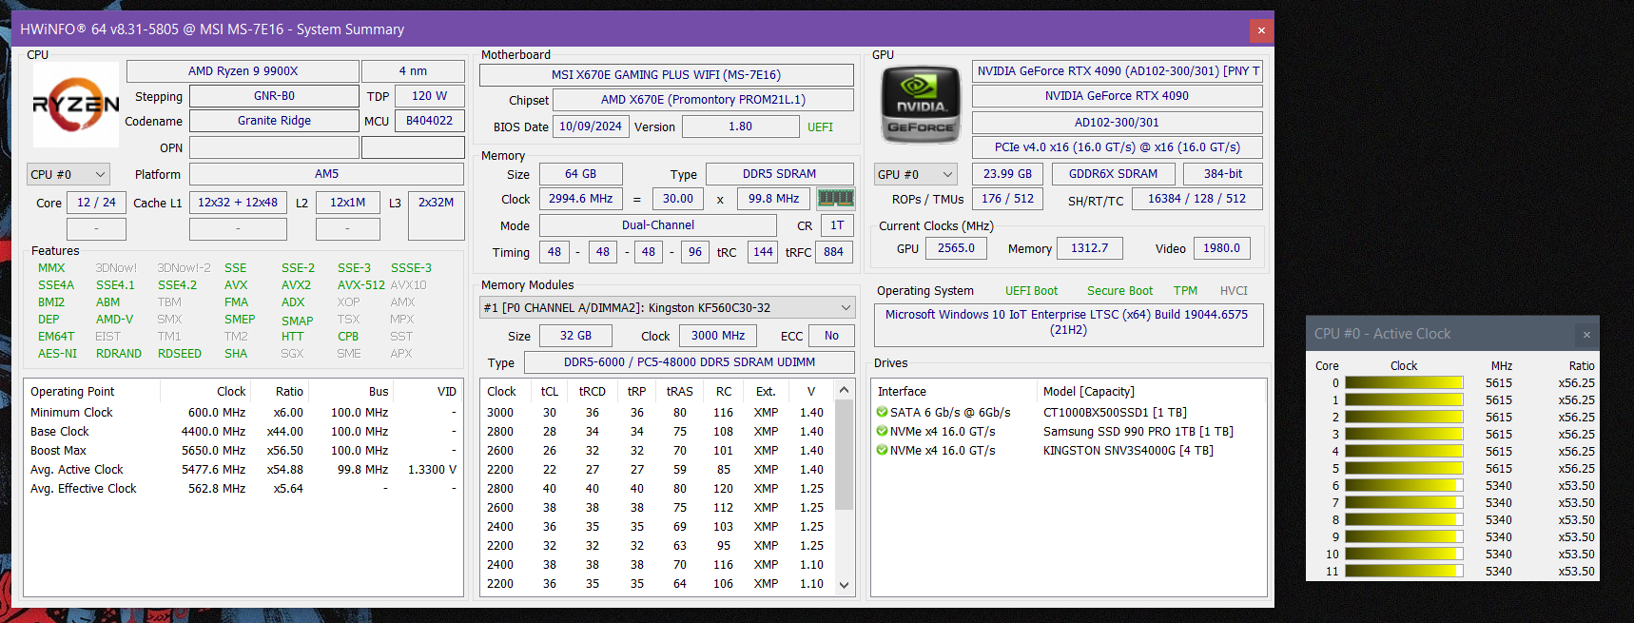
Task: Click the 64 GB memory size field
Action: pos(581,174)
